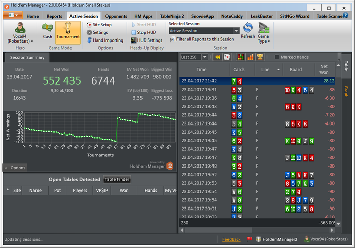
Task: Open the Game Type filter dropdown
Action: [x=264, y=33]
